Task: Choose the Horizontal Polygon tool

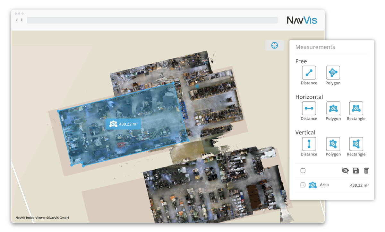Action: pos(333,109)
